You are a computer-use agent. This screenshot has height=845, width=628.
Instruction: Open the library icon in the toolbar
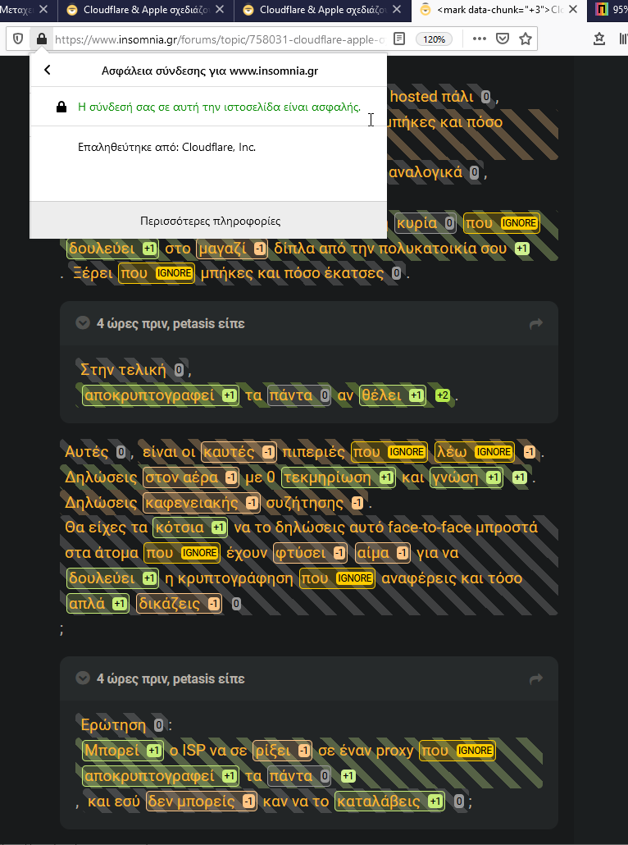[622, 39]
